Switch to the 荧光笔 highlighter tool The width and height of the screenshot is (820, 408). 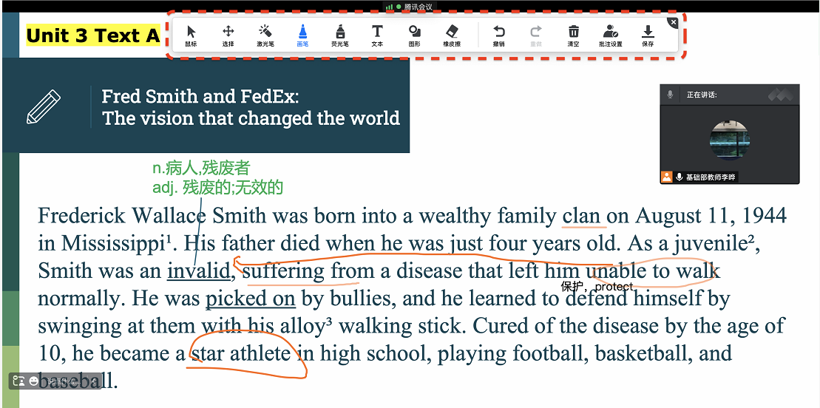pos(340,35)
